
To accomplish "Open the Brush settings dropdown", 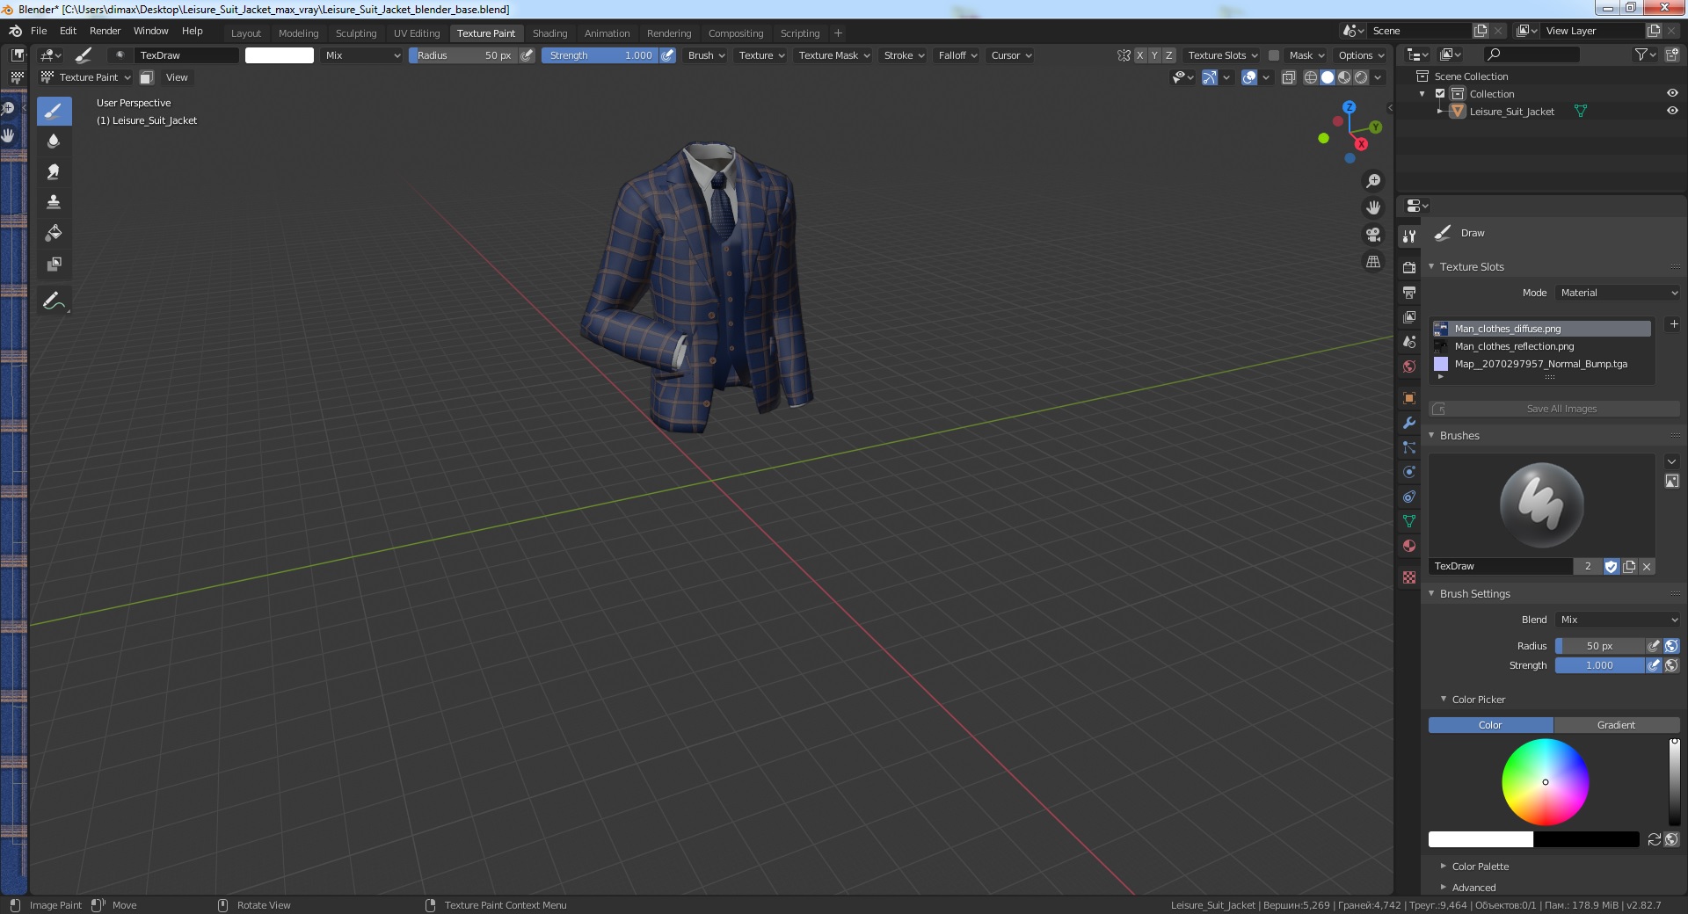I will (x=706, y=55).
